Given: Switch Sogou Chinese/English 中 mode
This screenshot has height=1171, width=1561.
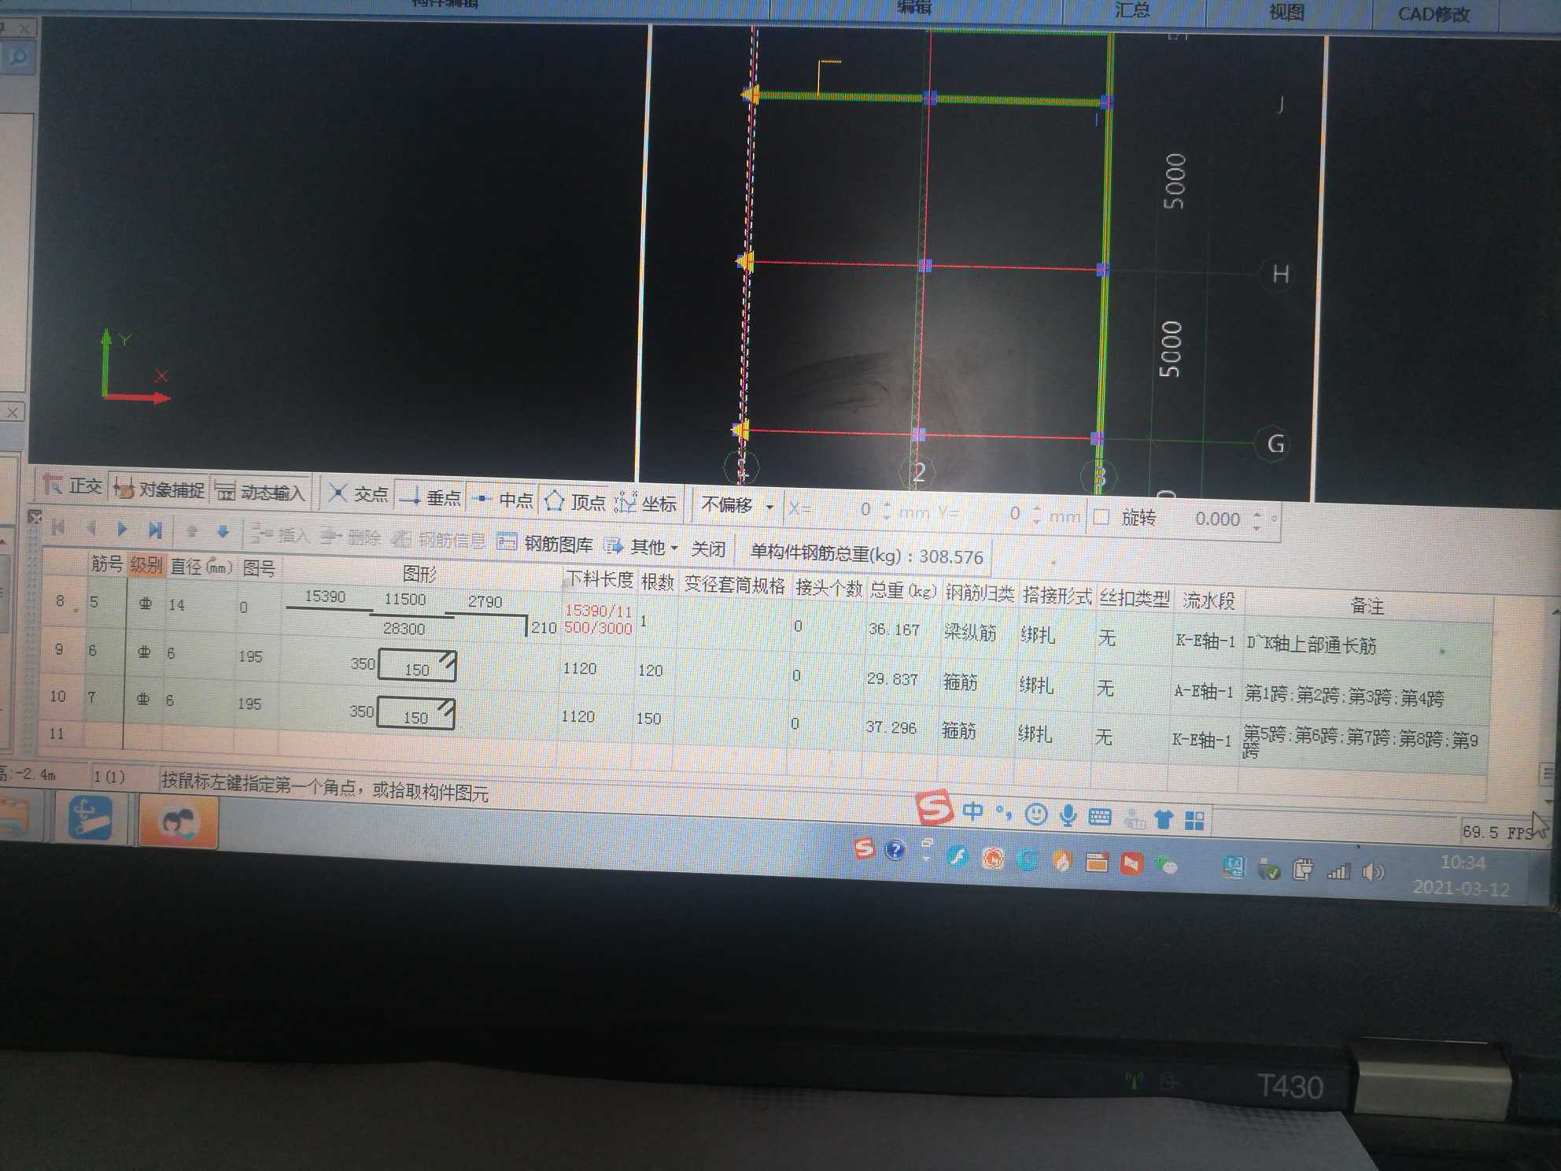Looking at the screenshot, I should click(x=972, y=811).
